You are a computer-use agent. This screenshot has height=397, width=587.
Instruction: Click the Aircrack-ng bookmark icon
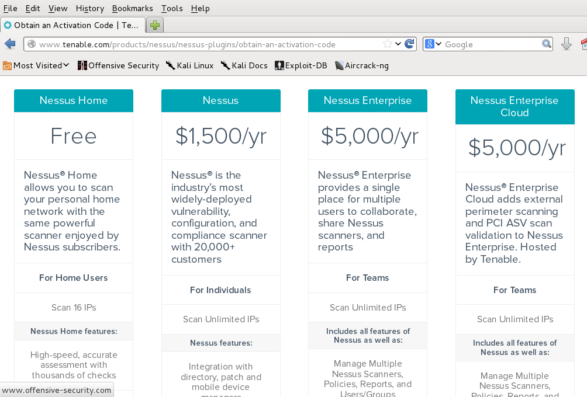339,65
